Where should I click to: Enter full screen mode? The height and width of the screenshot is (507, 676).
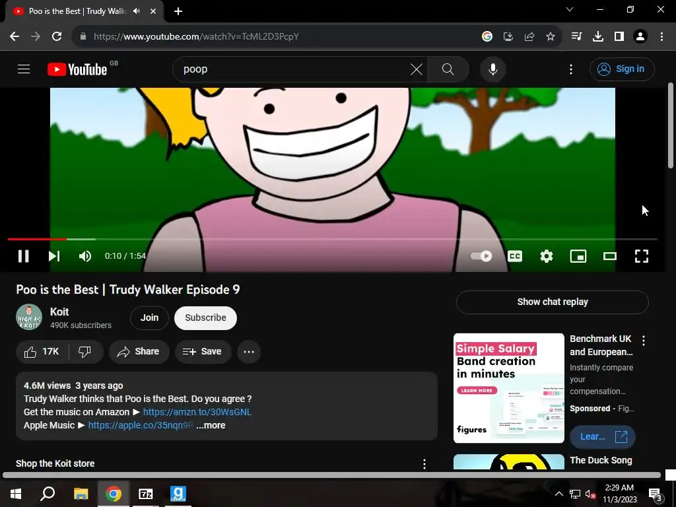642,256
